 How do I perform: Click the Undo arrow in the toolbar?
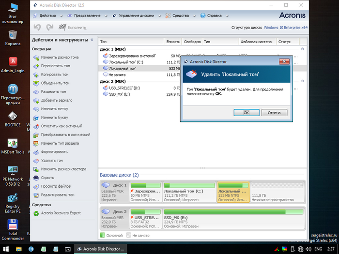coord(37,28)
